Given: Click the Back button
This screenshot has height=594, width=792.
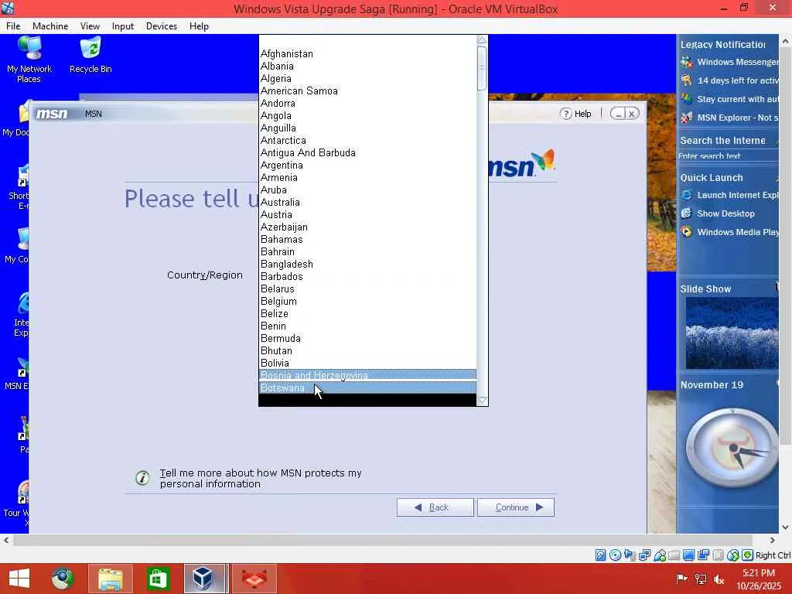Looking at the screenshot, I should pyautogui.click(x=435, y=507).
